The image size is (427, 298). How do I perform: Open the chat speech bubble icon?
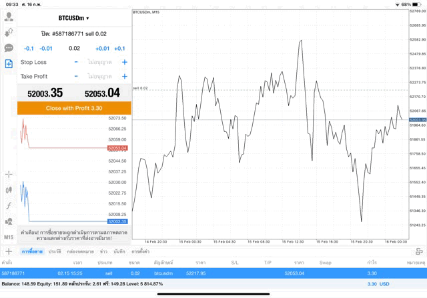click(x=9, y=48)
